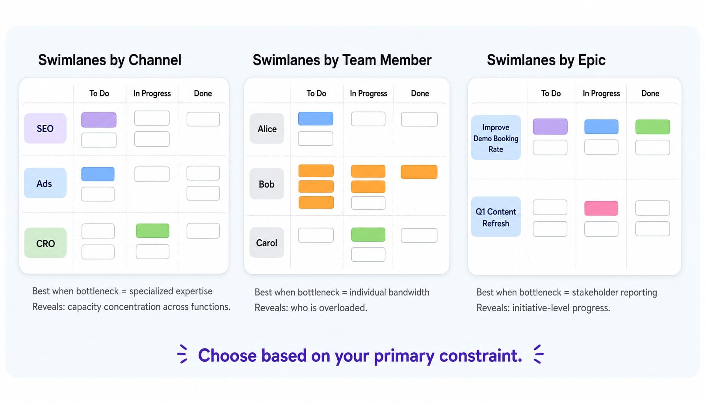Click the empty card in Ads In Progress

pos(152,174)
